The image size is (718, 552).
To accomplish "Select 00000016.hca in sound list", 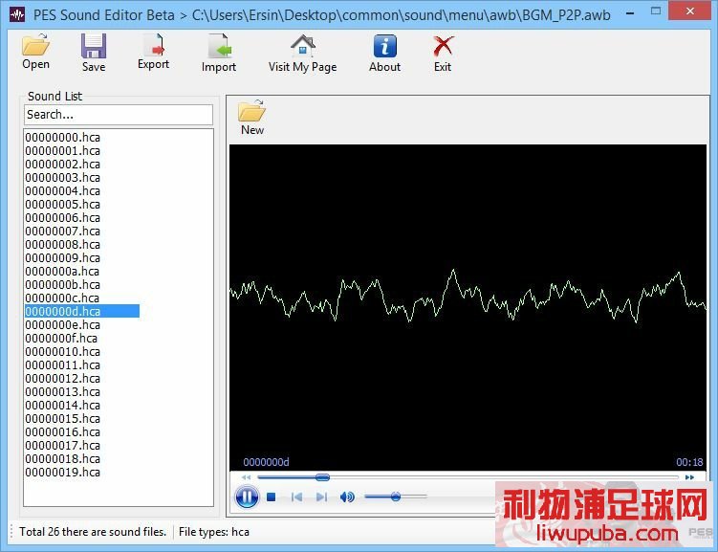I will pyautogui.click(x=63, y=432).
